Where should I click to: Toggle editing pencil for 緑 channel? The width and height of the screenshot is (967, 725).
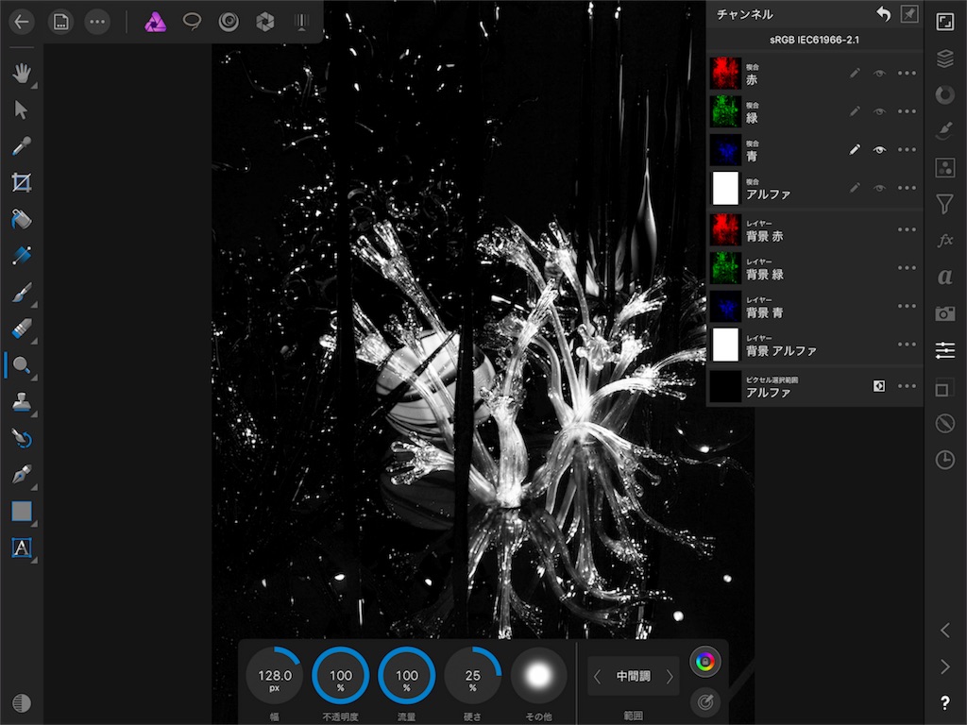(x=854, y=111)
